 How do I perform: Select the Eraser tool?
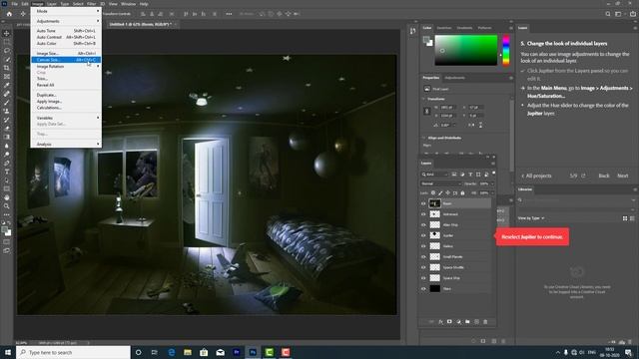7,129
